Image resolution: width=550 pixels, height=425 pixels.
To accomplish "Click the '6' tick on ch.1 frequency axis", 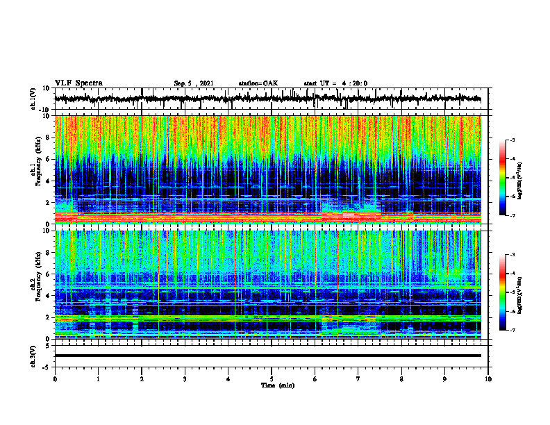I will point(48,160).
